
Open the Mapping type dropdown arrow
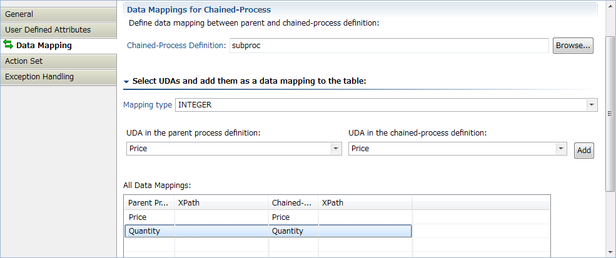click(591, 105)
